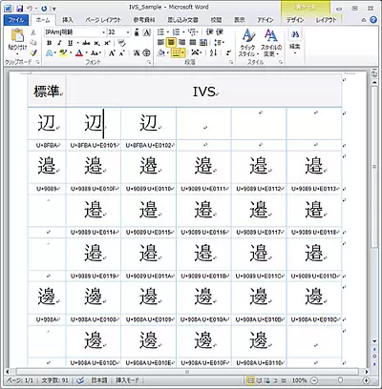Toggle Underline formatting
Screen dimensions: 382x389
[x=70, y=43]
